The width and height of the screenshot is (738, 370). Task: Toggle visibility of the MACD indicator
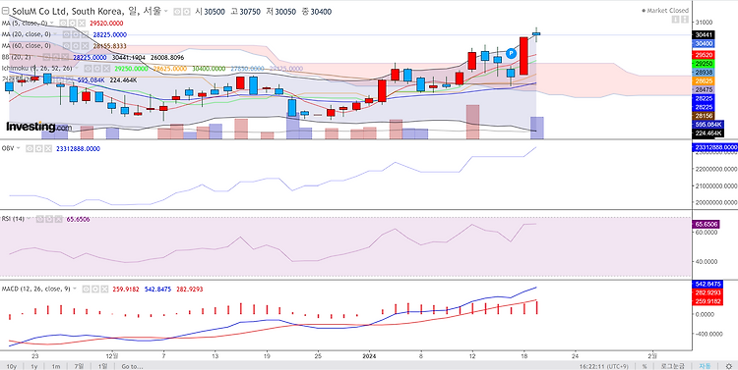(87, 290)
